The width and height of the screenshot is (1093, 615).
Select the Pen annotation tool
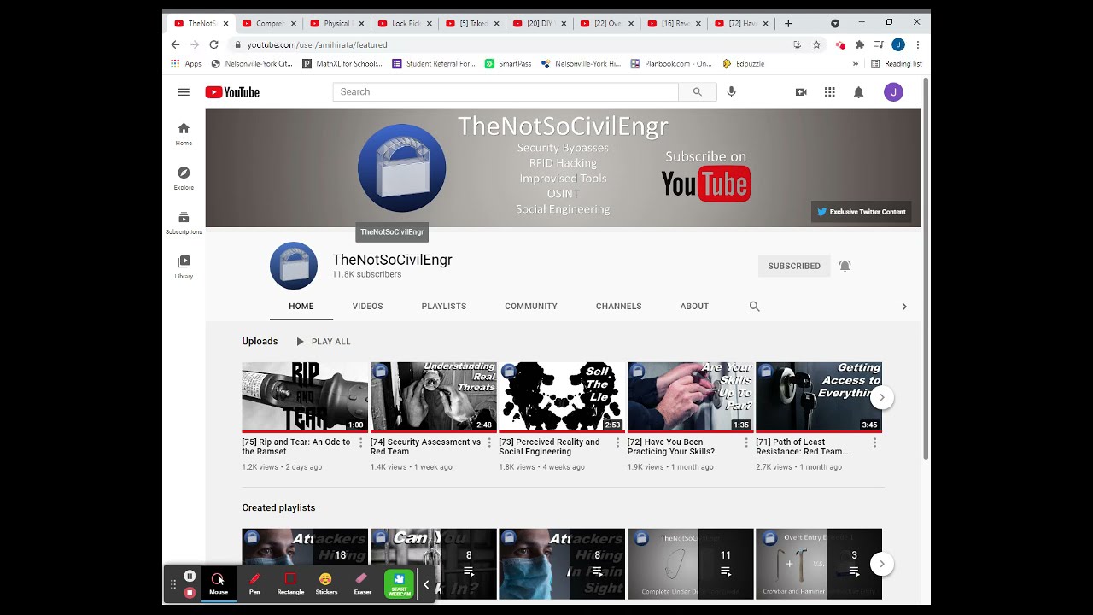[254, 584]
